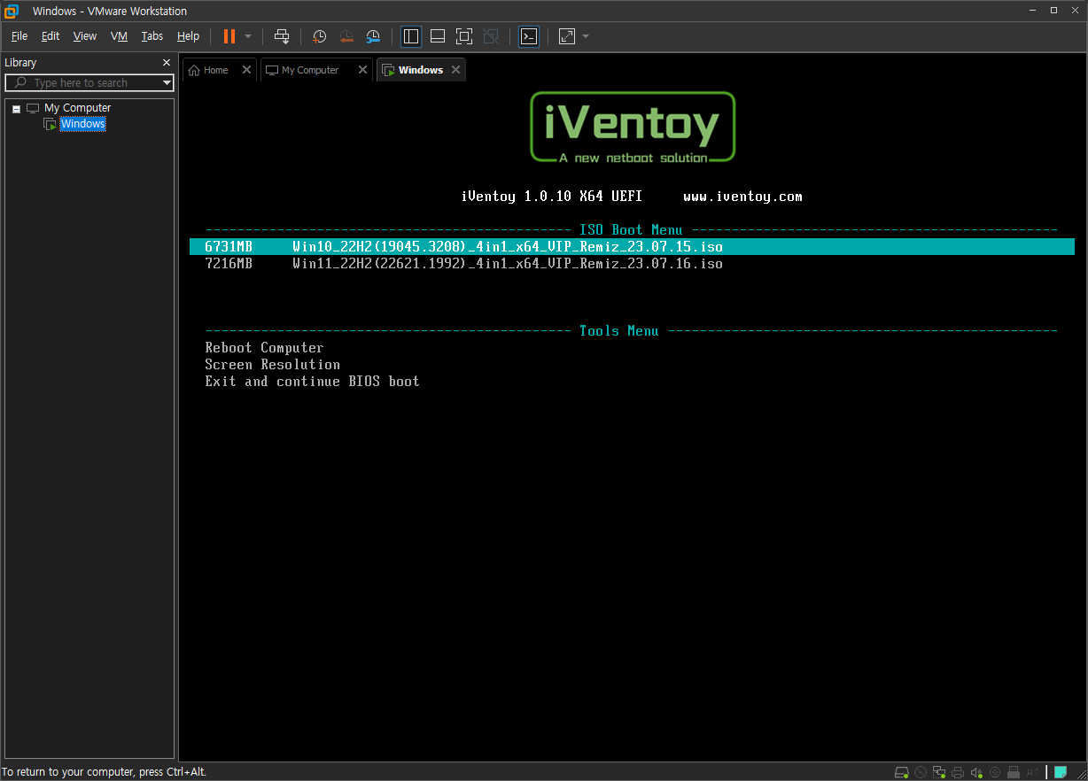This screenshot has width=1088, height=781.
Task: Enter full screen mode
Action: tap(464, 36)
